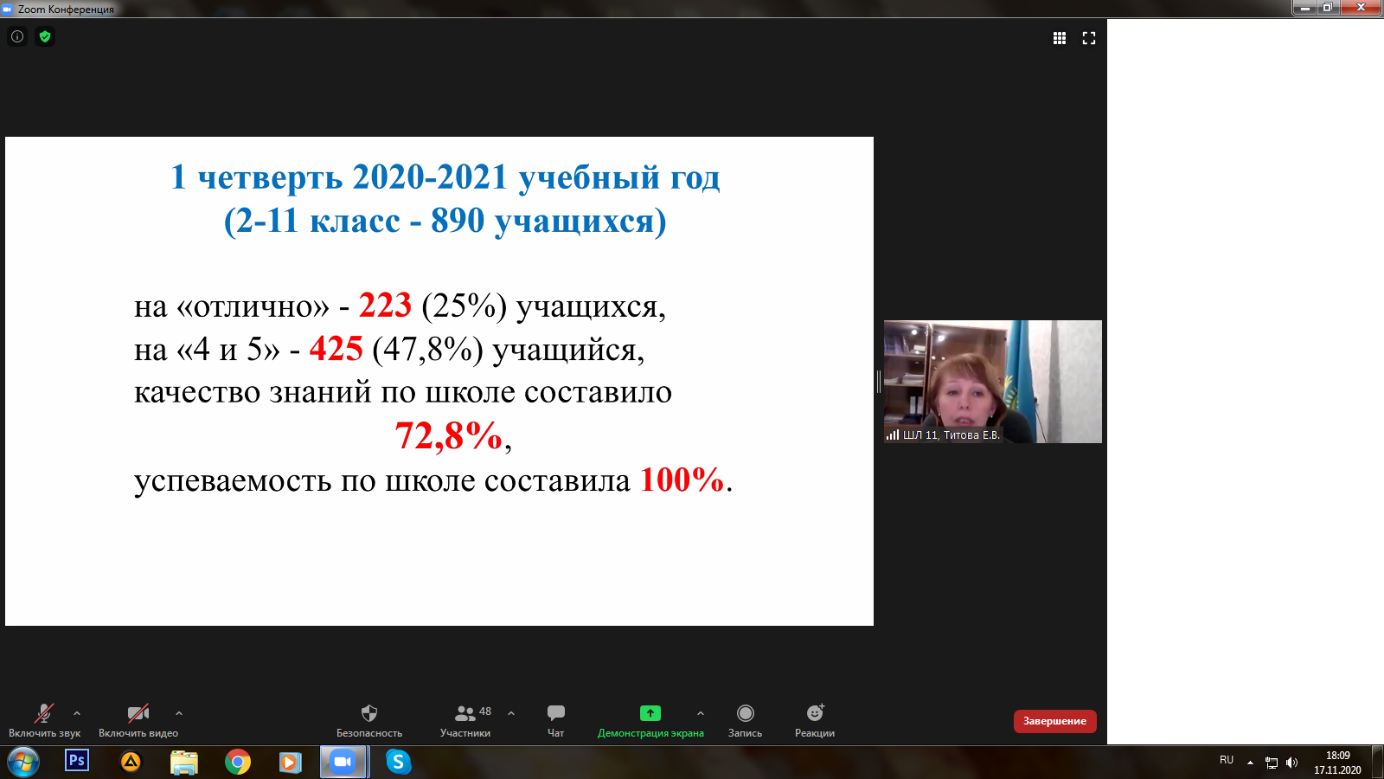1384x779 pixels.
Task: Expand screen share options arrow
Action: tap(701, 713)
